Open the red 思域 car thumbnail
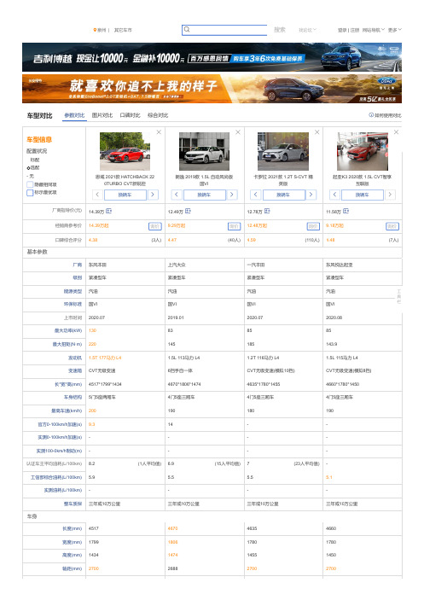 click(125, 151)
